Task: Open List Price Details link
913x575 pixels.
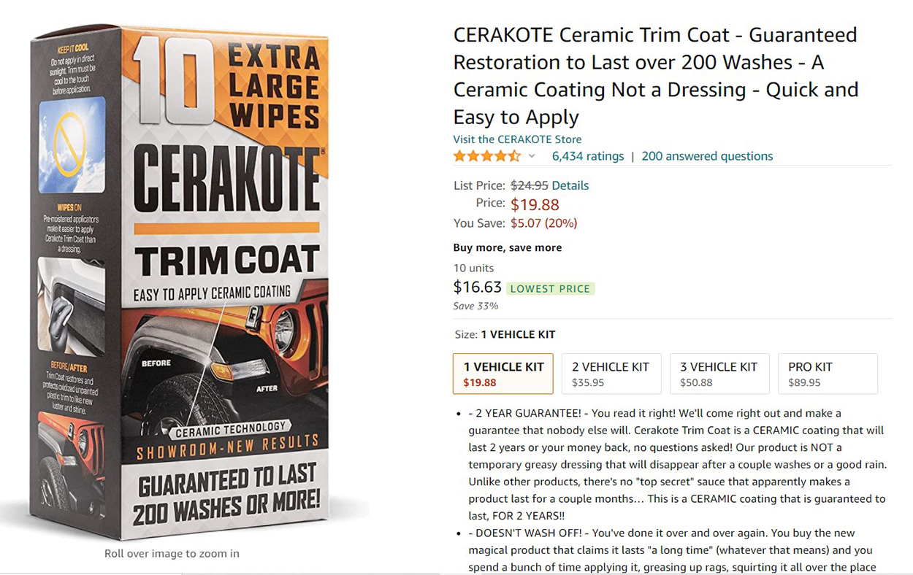Action: [570, 185]
